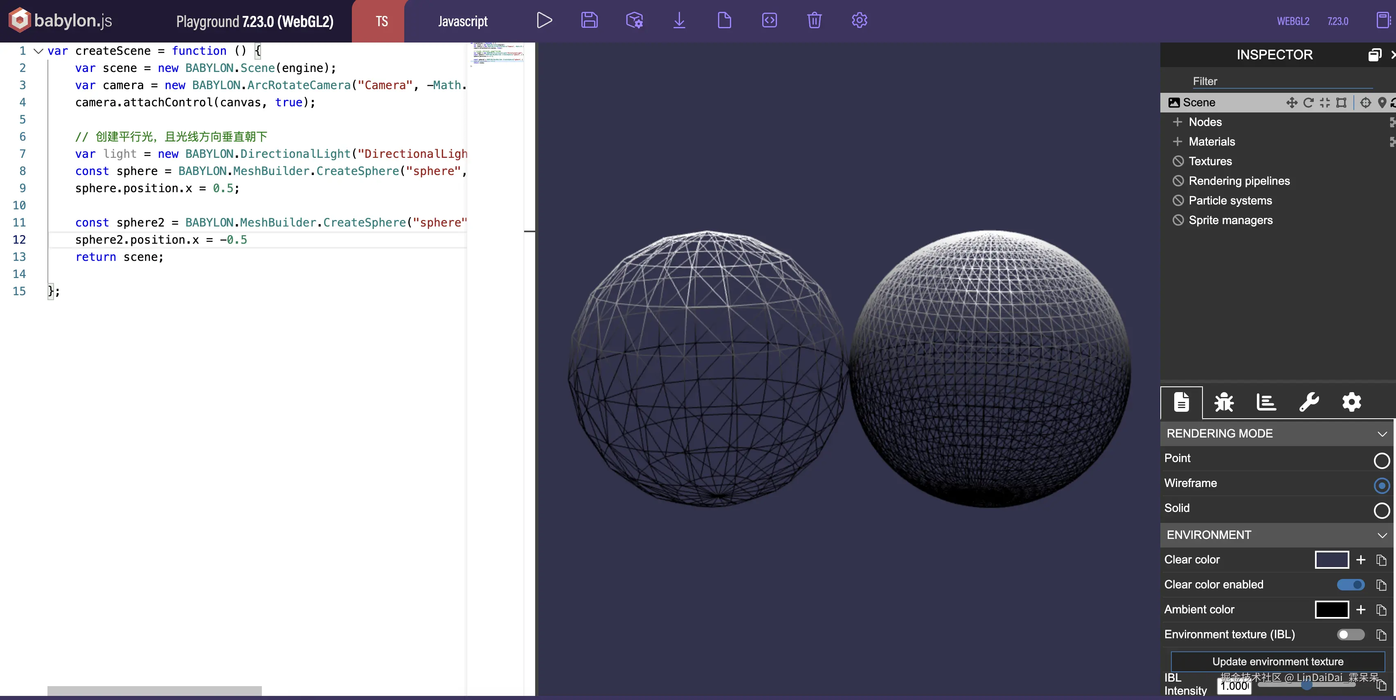
Task: Expand the Materials tree entry
Action: 1177,142
